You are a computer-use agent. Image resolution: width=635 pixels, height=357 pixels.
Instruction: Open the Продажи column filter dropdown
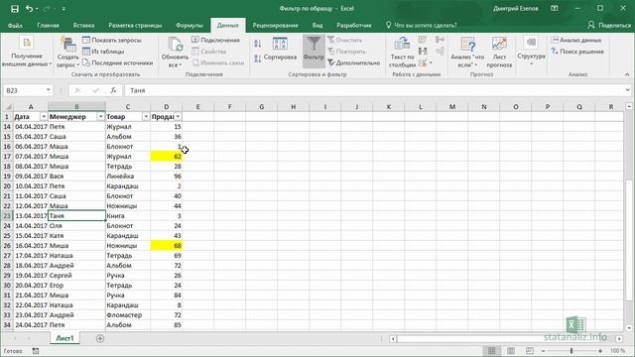(x=178, y=117)
